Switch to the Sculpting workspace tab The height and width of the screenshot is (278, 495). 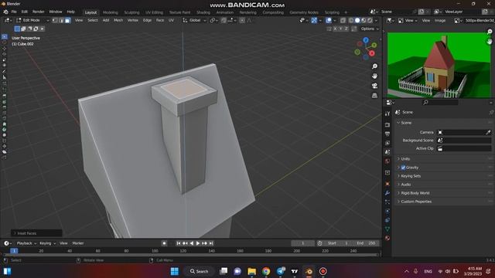click(x=131, y=12)
